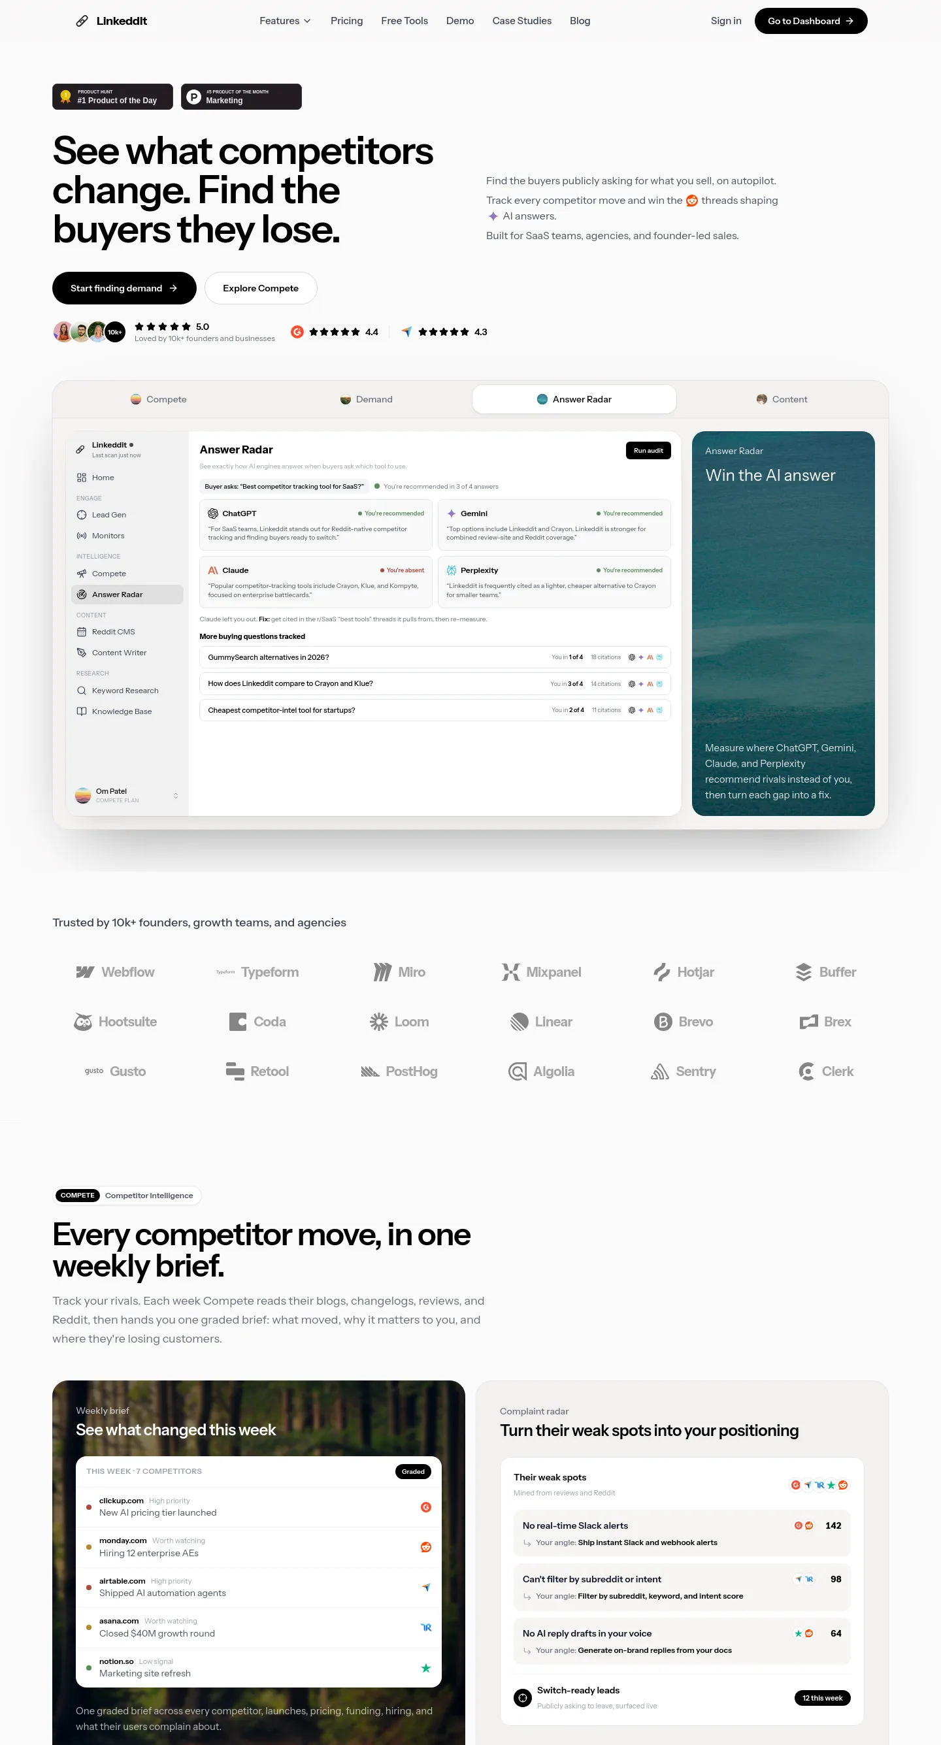Expand the Features dropdown menu

pos(285,21)
